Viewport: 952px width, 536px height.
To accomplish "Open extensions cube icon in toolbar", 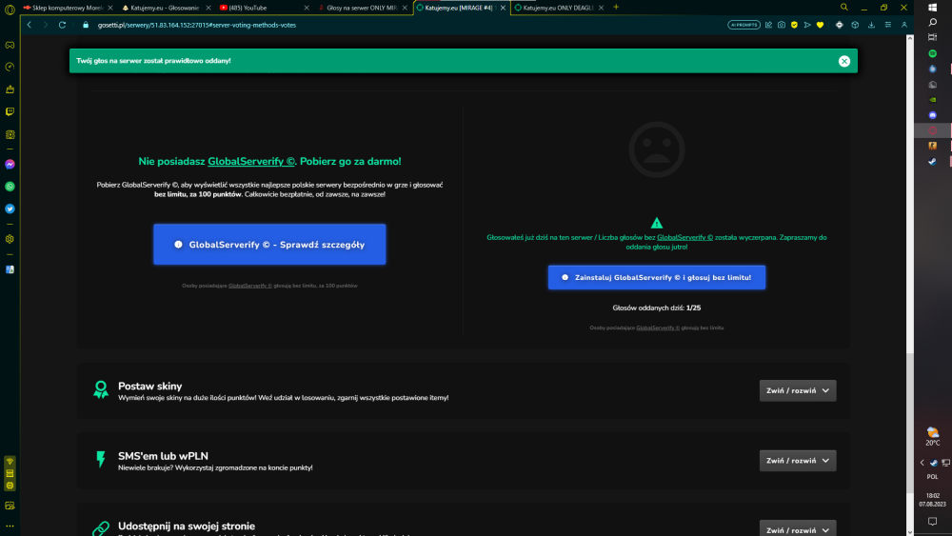I will click(x=855, y=25).
